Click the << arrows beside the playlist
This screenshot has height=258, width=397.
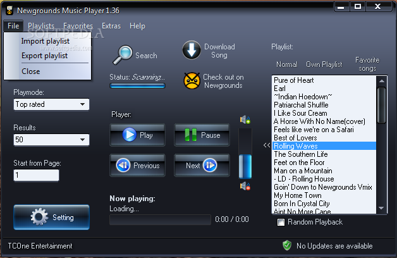[x=267, y=145]
